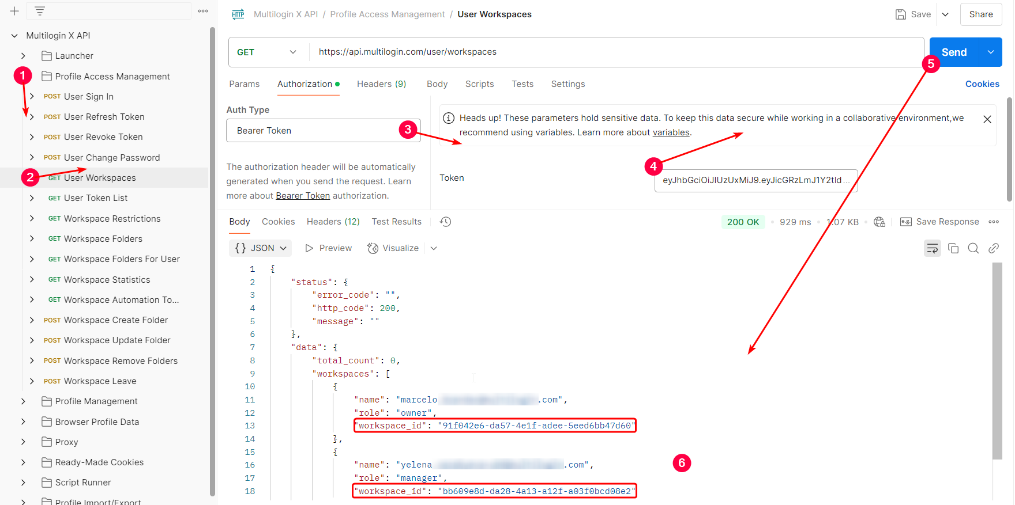
Task: Open response more options ellipsis
Action: point(994,222)
